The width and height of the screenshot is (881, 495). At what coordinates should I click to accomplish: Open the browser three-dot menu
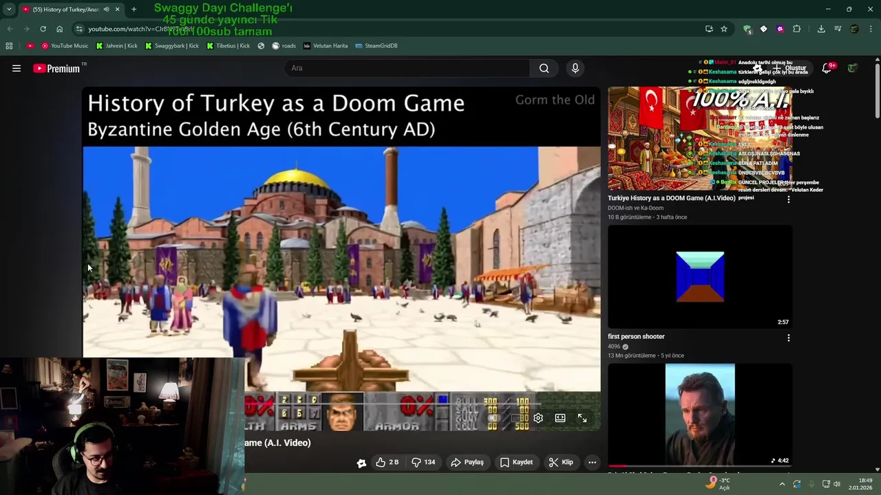(871, 29)
